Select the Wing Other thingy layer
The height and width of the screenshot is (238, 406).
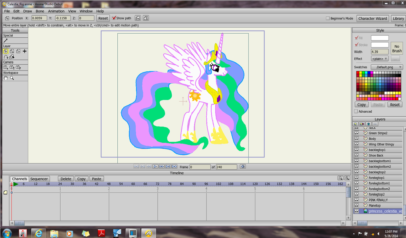pos(378,144)
